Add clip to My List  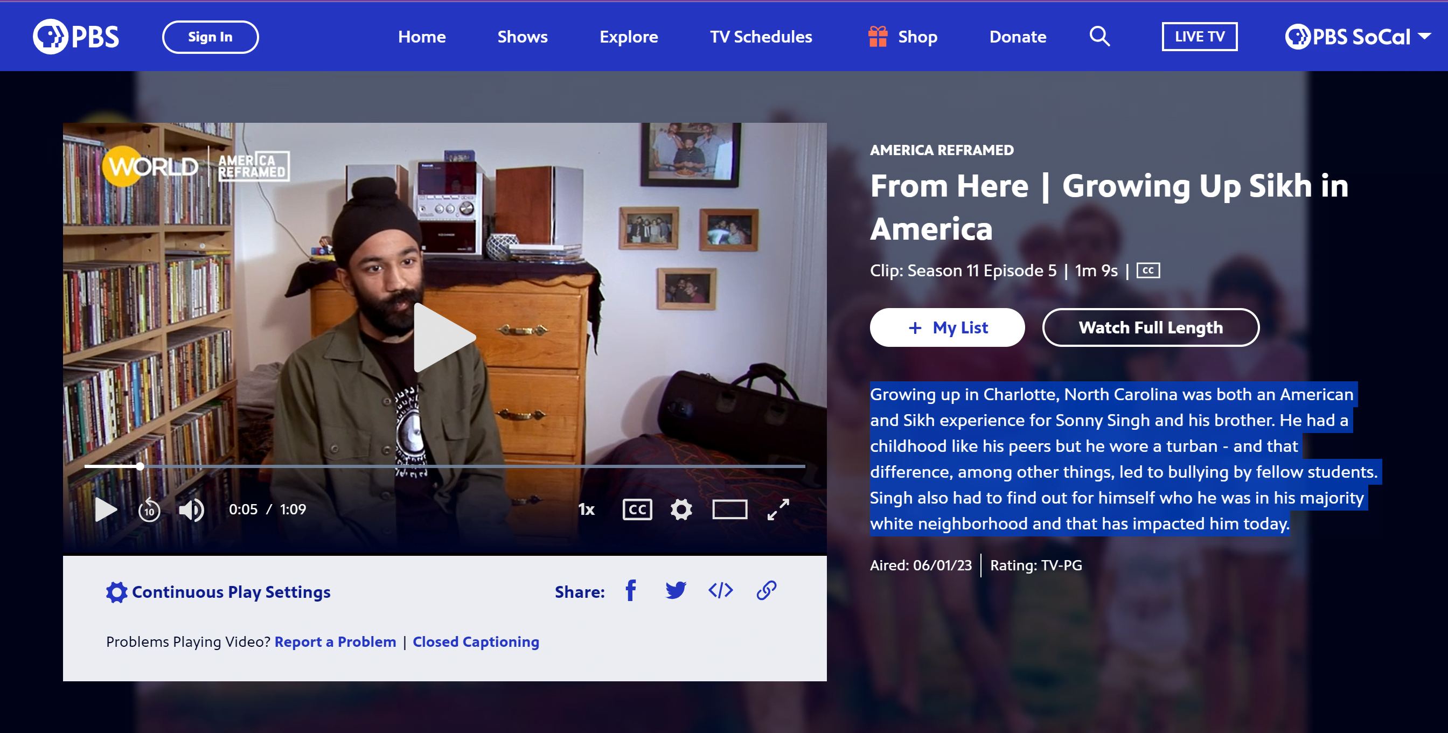tap(947, 327)
